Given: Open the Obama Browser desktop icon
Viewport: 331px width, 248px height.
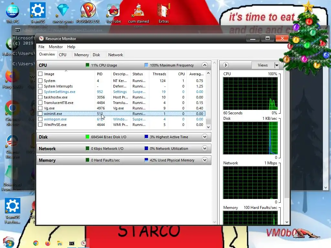Looking at the screenshot, I should click(13, 141).
